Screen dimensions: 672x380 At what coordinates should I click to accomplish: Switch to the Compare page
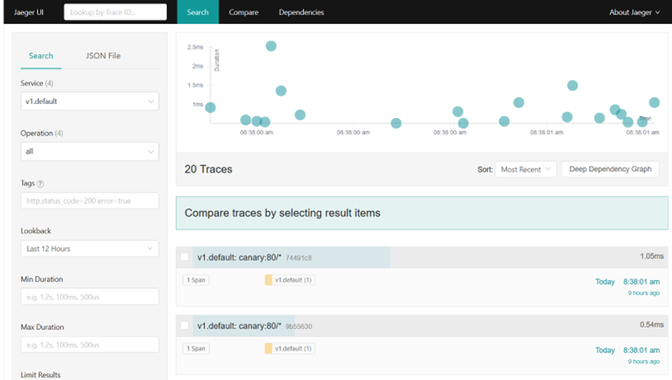[244, 12]
